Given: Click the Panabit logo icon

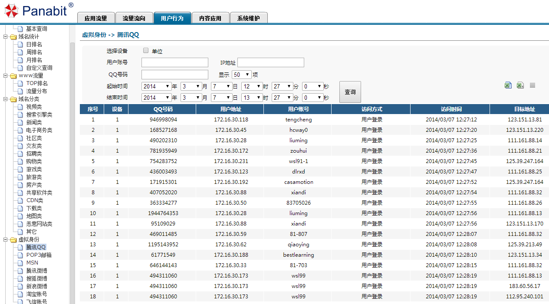Looking at the screenshot, I should (12, 11).
